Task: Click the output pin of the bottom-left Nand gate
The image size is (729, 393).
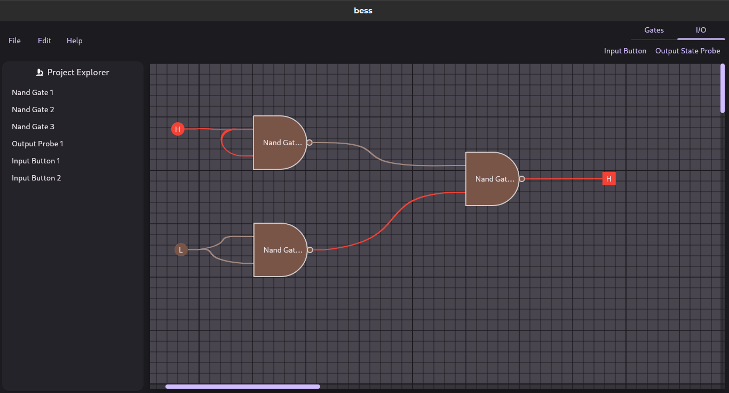Action: (310, 250)
